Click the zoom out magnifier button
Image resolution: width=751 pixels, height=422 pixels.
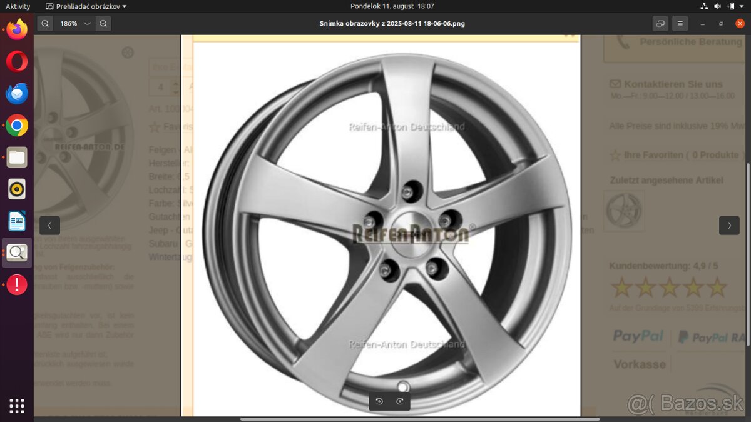point(45,24)
